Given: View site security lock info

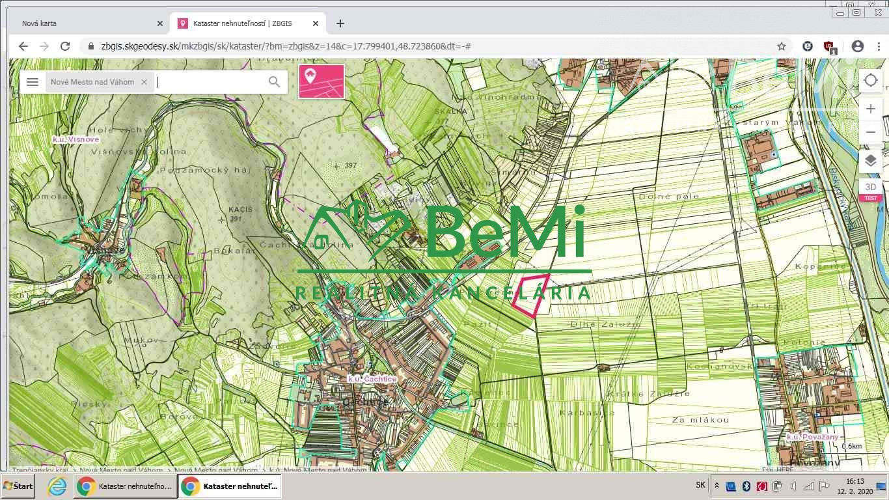Looking at the screenshot, I should pyautogui.click(x=91, y=46).
